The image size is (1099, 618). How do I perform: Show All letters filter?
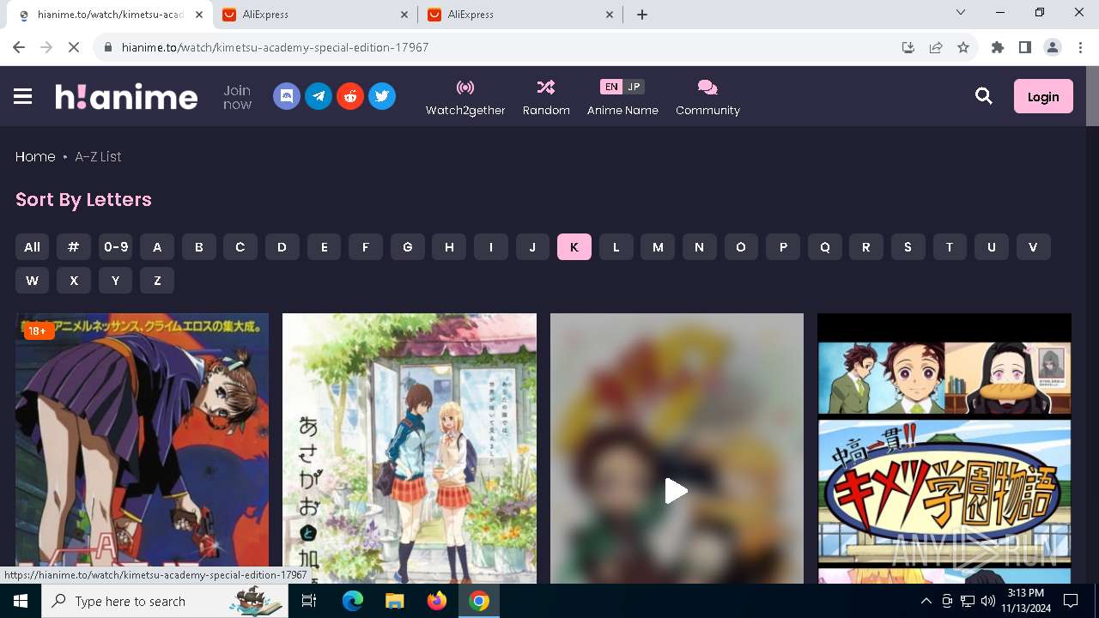tap(32, 247)
